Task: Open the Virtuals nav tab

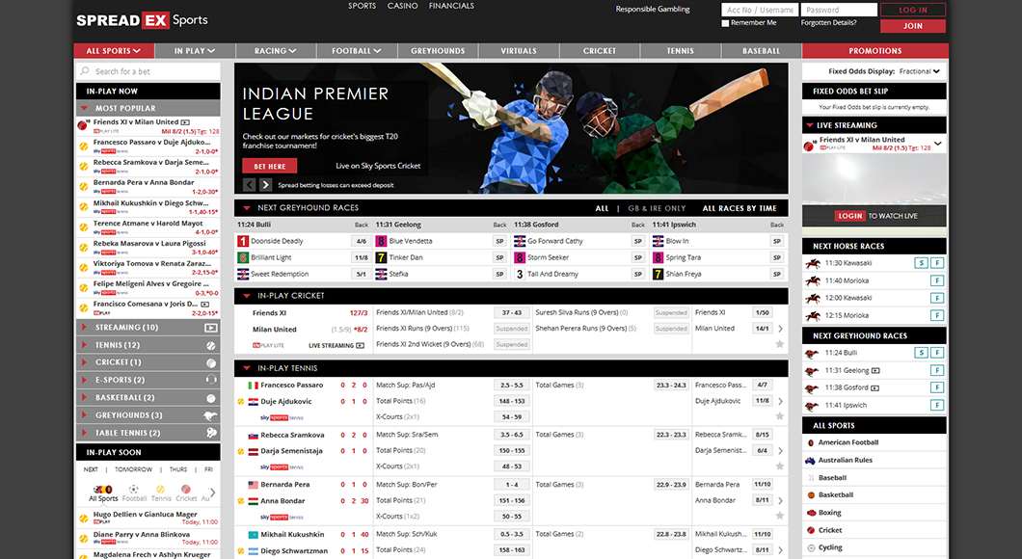Action: pos(519,51)
